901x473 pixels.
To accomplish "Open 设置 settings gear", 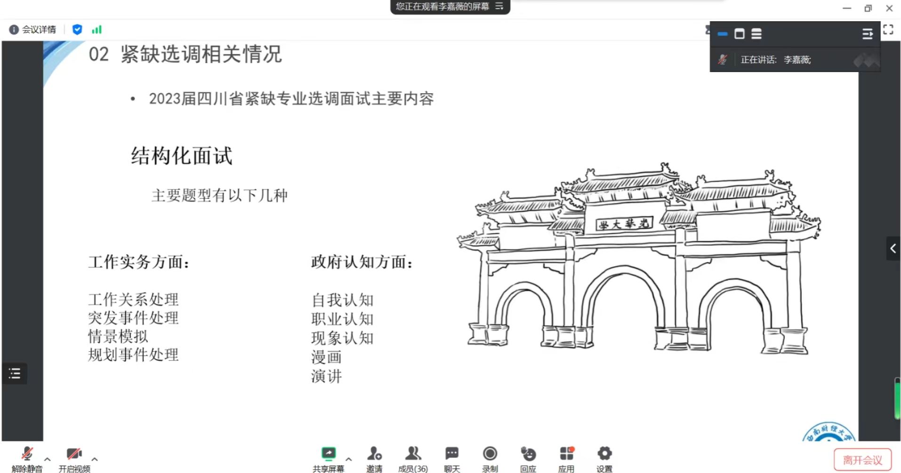I will [x=604, y=454].
